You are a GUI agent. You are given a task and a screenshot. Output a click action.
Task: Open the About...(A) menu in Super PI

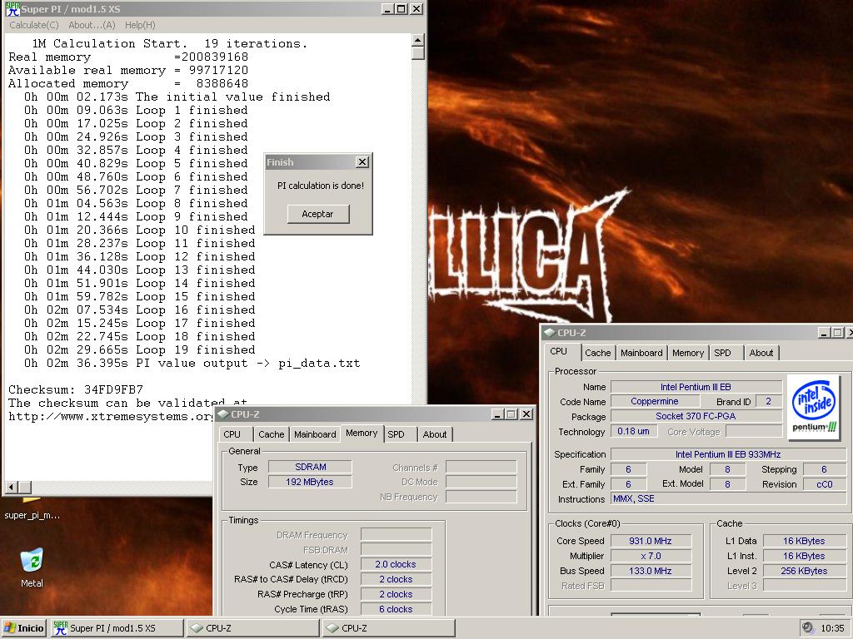[92, 25]
